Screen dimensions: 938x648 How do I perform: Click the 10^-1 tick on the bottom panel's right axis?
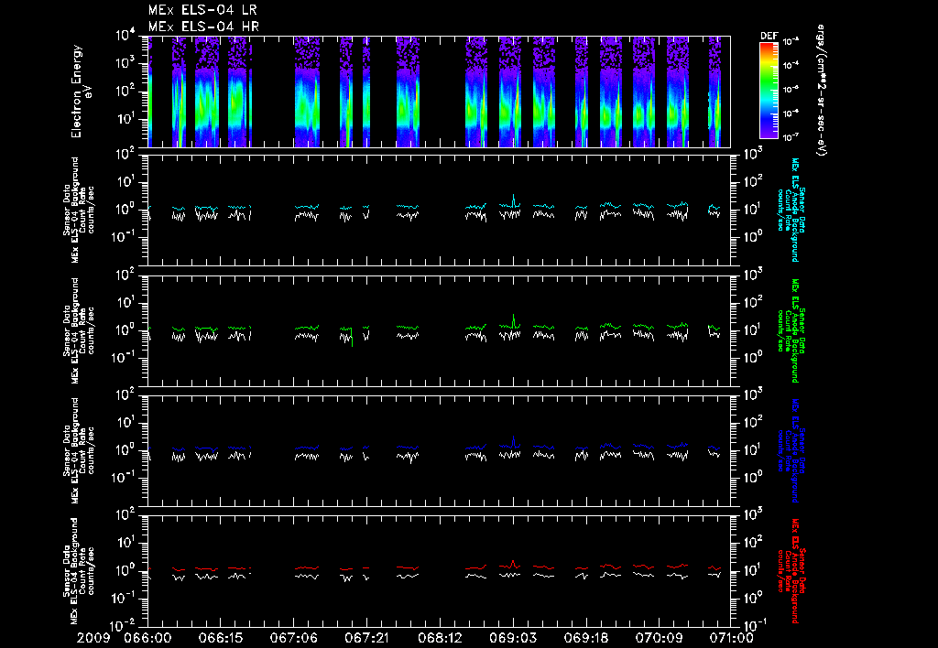755,625
